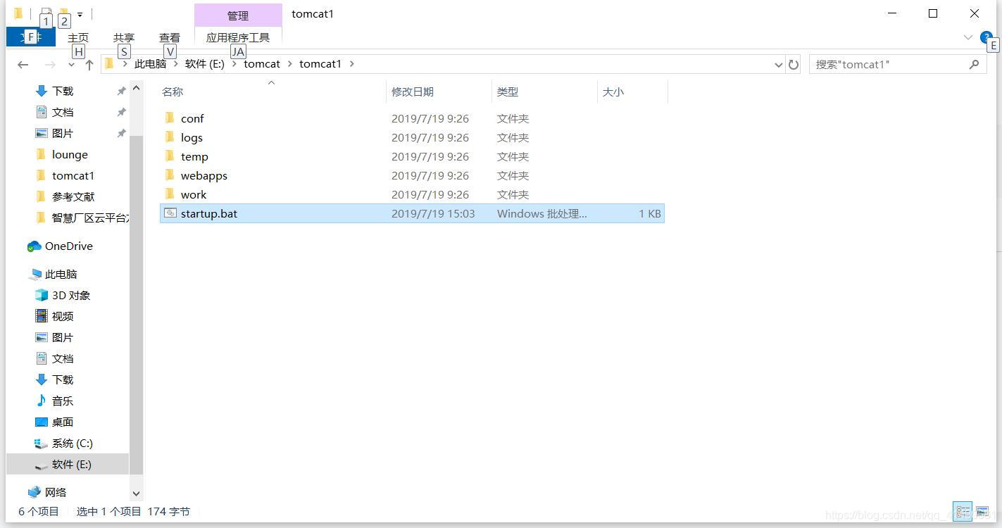Open the 共享 ribbon tab

tap(124, 37)
